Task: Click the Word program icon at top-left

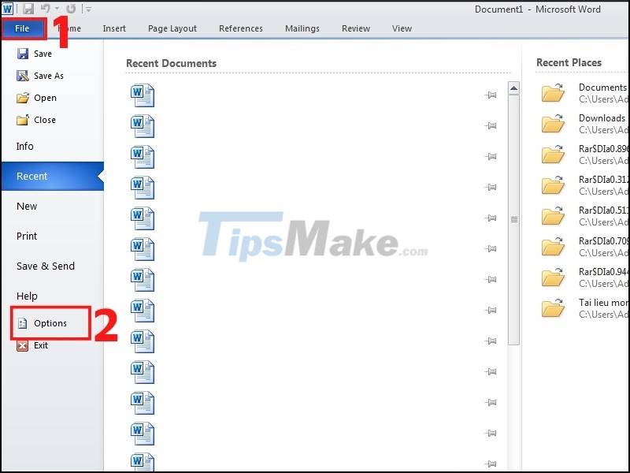Action: [7, 8]
